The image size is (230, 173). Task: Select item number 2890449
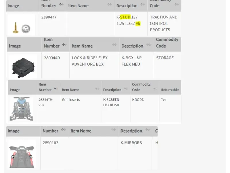click(52, 58)
